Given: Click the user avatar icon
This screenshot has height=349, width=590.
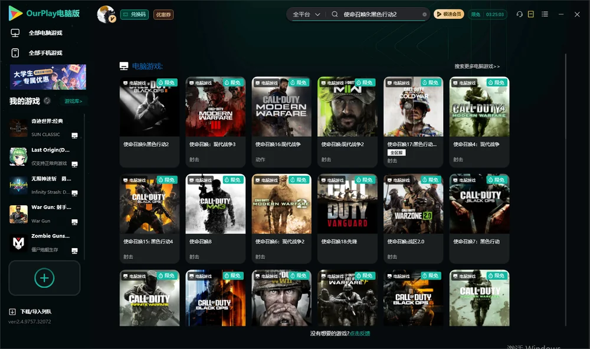Looking at the screenshot, I should (x=106, y=14).
